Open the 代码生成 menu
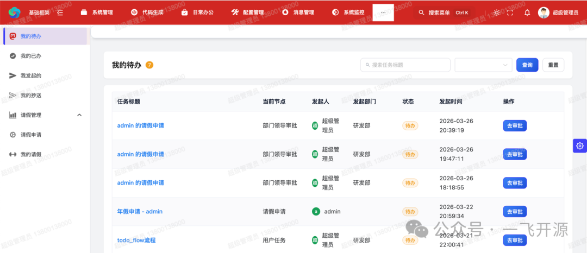The height and width of the screenshot is (253, 587). coord(147,12)
